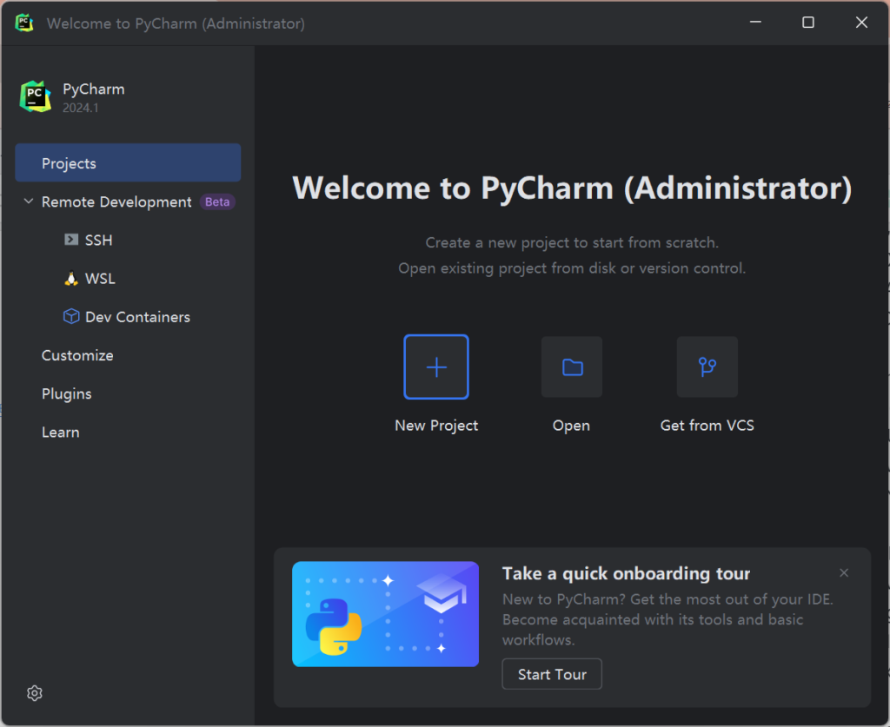Collapse the Remote Development section chevron

(x=29, y=202)
